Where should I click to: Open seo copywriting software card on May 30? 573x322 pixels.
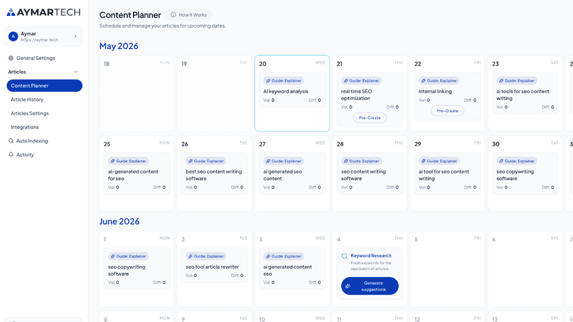click(x=525, y=173)
